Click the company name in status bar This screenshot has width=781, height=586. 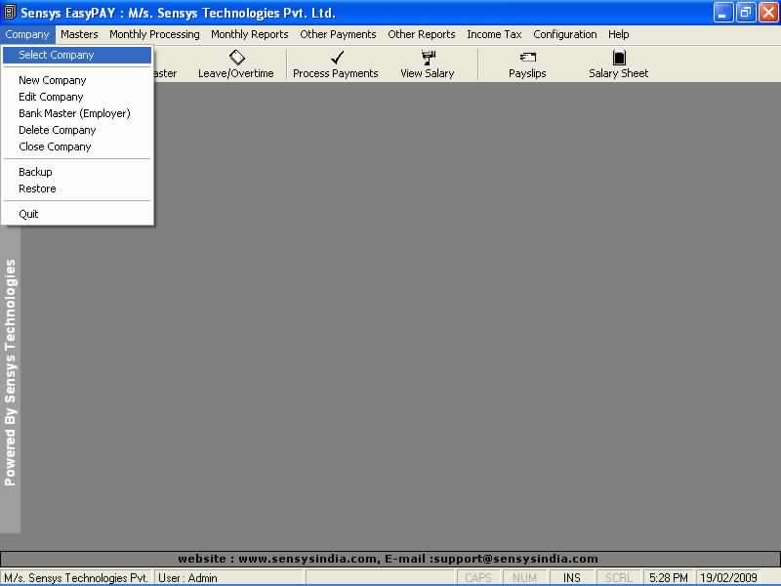pyautogui.click(x=76, y=577)
